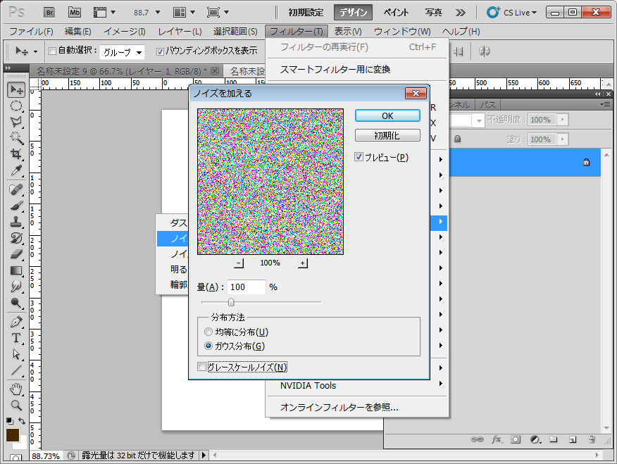
Task: Select the Gradient tool
Action: click(16, 270)
